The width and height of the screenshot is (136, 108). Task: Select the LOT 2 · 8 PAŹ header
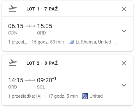click(x=42, y=63)
